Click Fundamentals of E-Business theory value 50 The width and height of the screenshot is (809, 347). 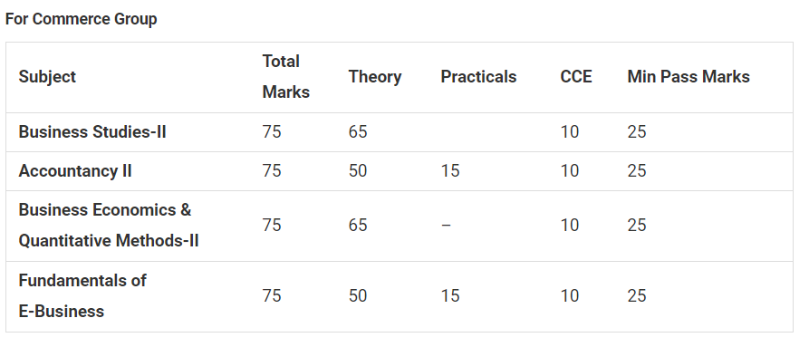click(358, 296)
